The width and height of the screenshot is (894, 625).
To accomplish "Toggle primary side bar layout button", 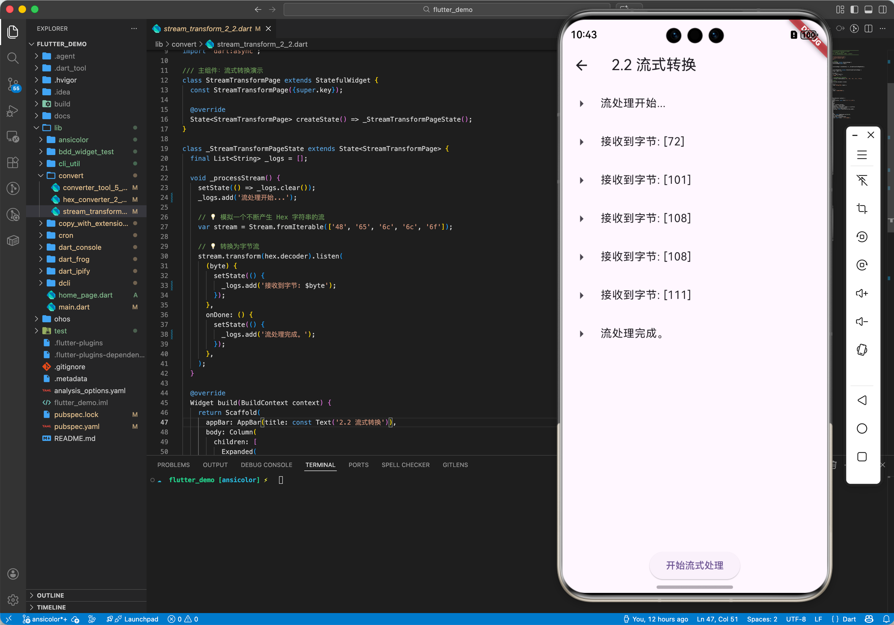I will tap(854, 9).
